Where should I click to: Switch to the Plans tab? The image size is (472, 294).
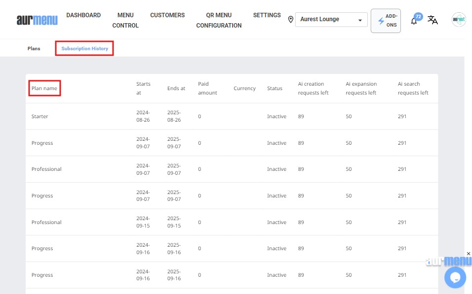(34, 49)
